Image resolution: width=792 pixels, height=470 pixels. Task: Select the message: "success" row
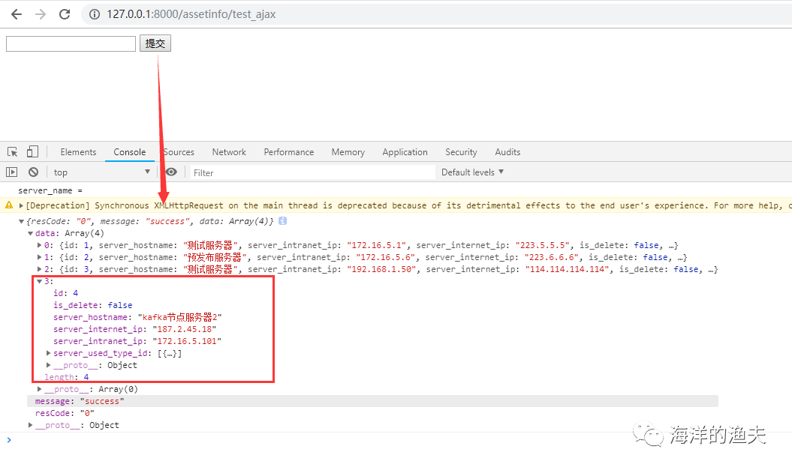372,402
